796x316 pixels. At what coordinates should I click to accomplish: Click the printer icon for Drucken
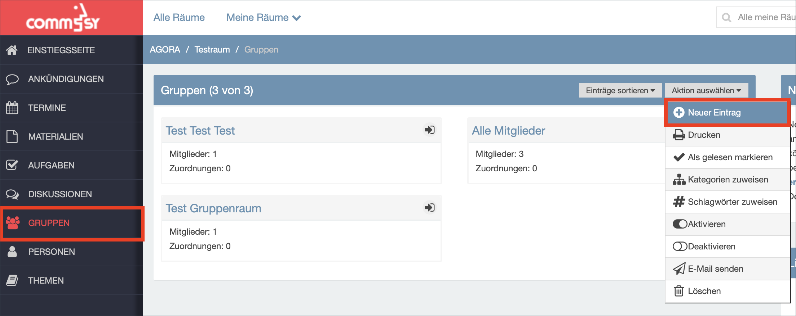(679, 135)
